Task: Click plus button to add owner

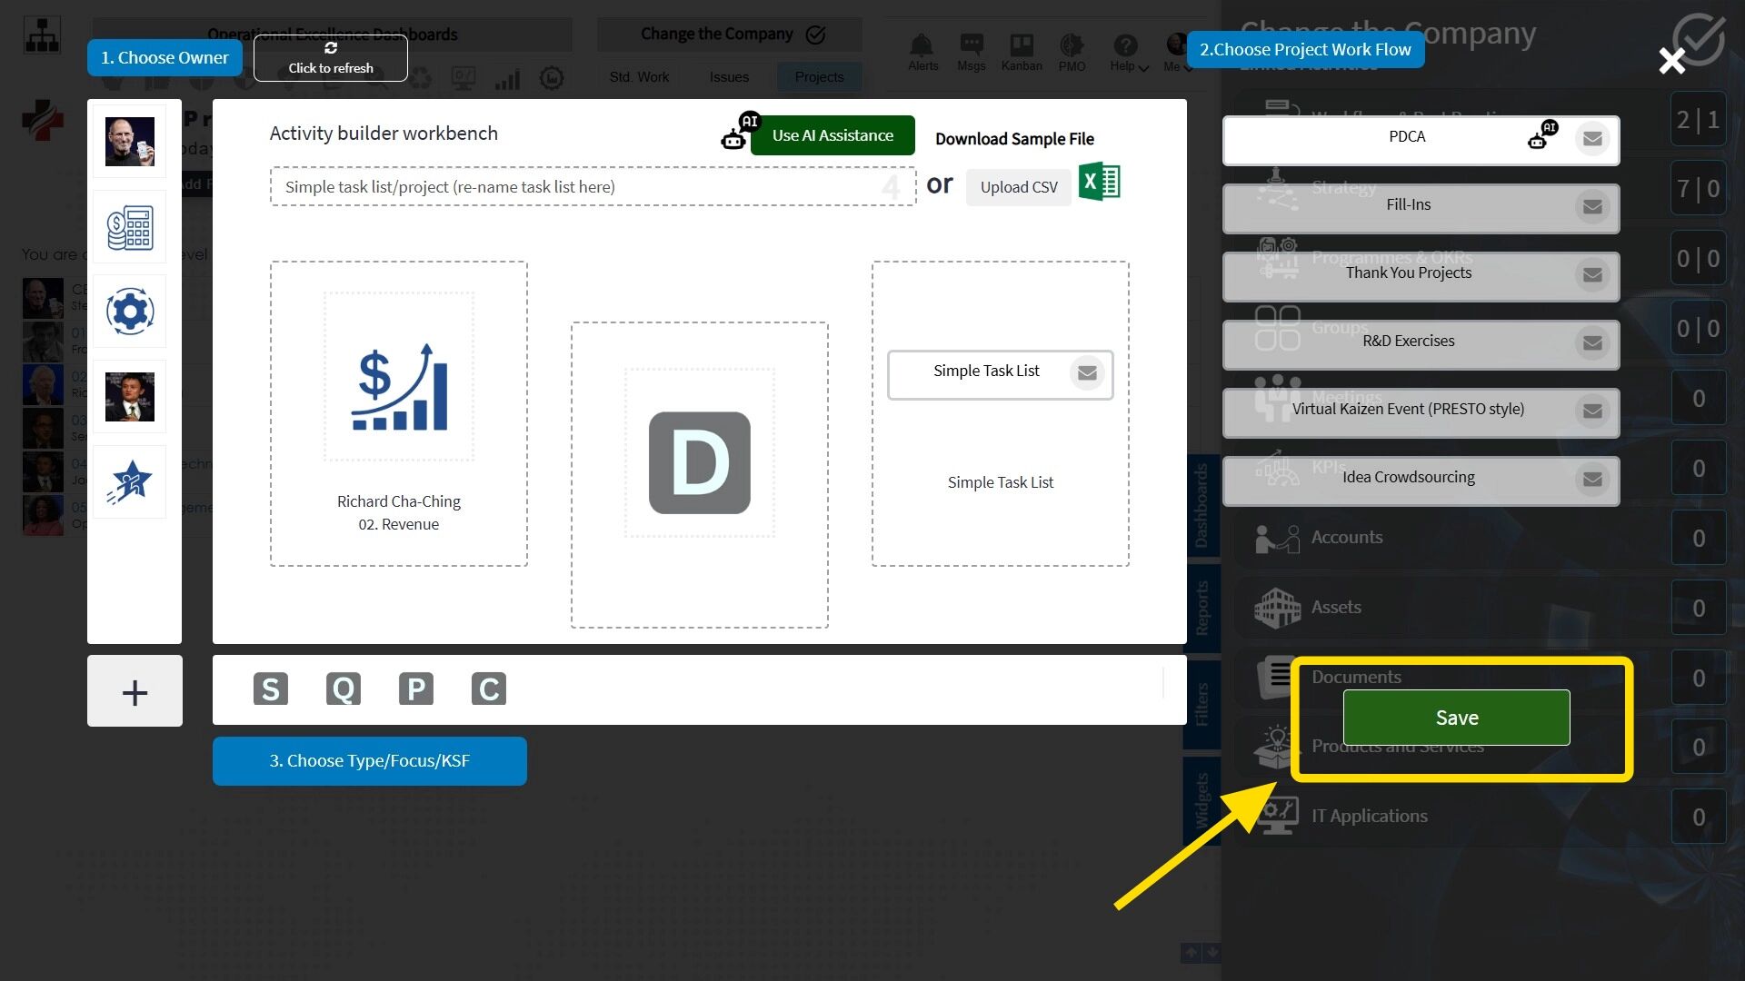Action: 135,692
